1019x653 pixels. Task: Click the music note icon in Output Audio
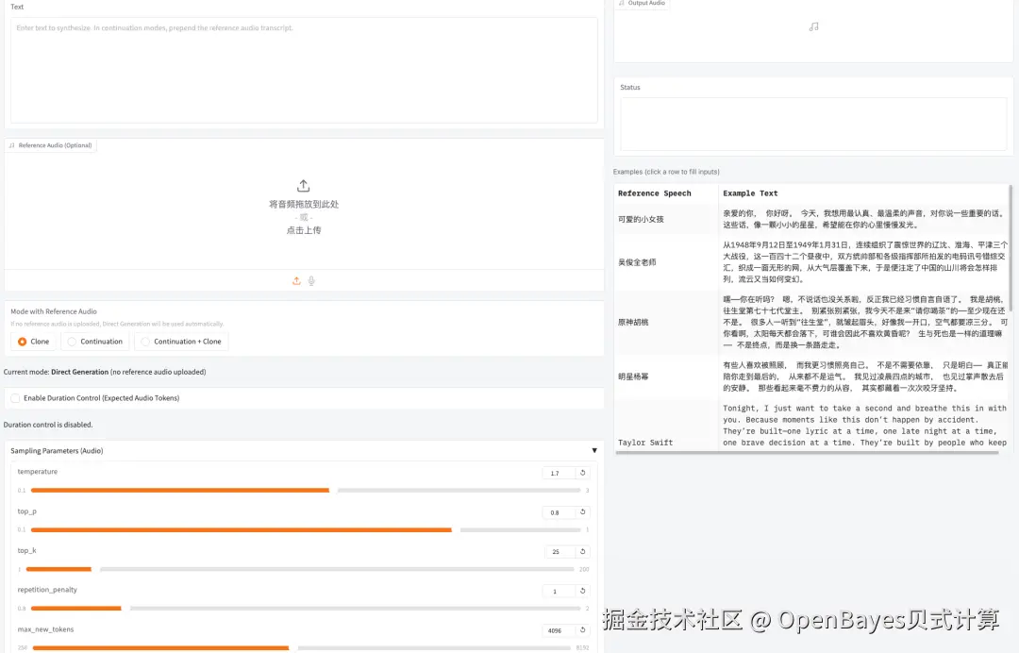tap(813, 26)
